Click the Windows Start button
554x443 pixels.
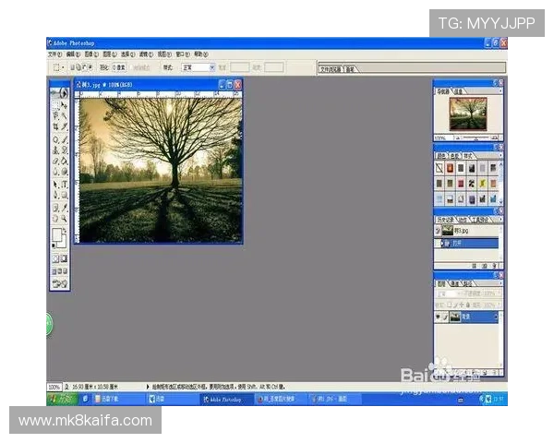[62, 399]
